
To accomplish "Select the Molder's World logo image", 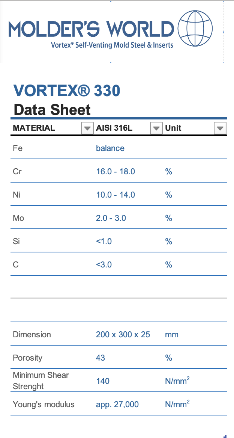I will [x=111, y=32].
